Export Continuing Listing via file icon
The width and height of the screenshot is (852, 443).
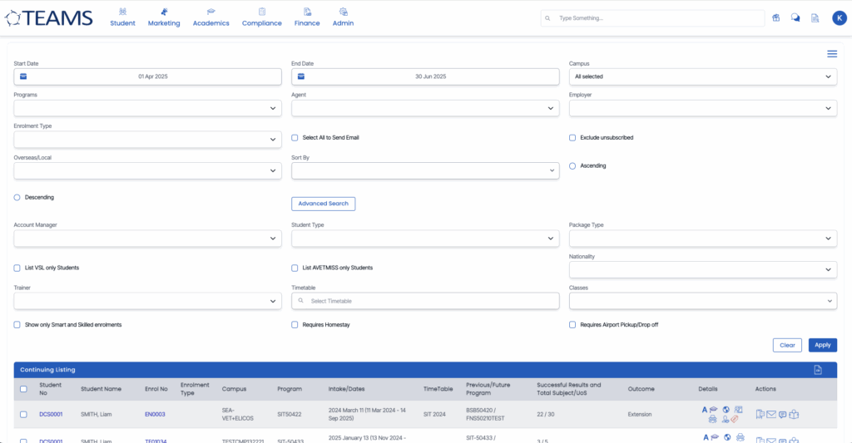pos(818,370)
